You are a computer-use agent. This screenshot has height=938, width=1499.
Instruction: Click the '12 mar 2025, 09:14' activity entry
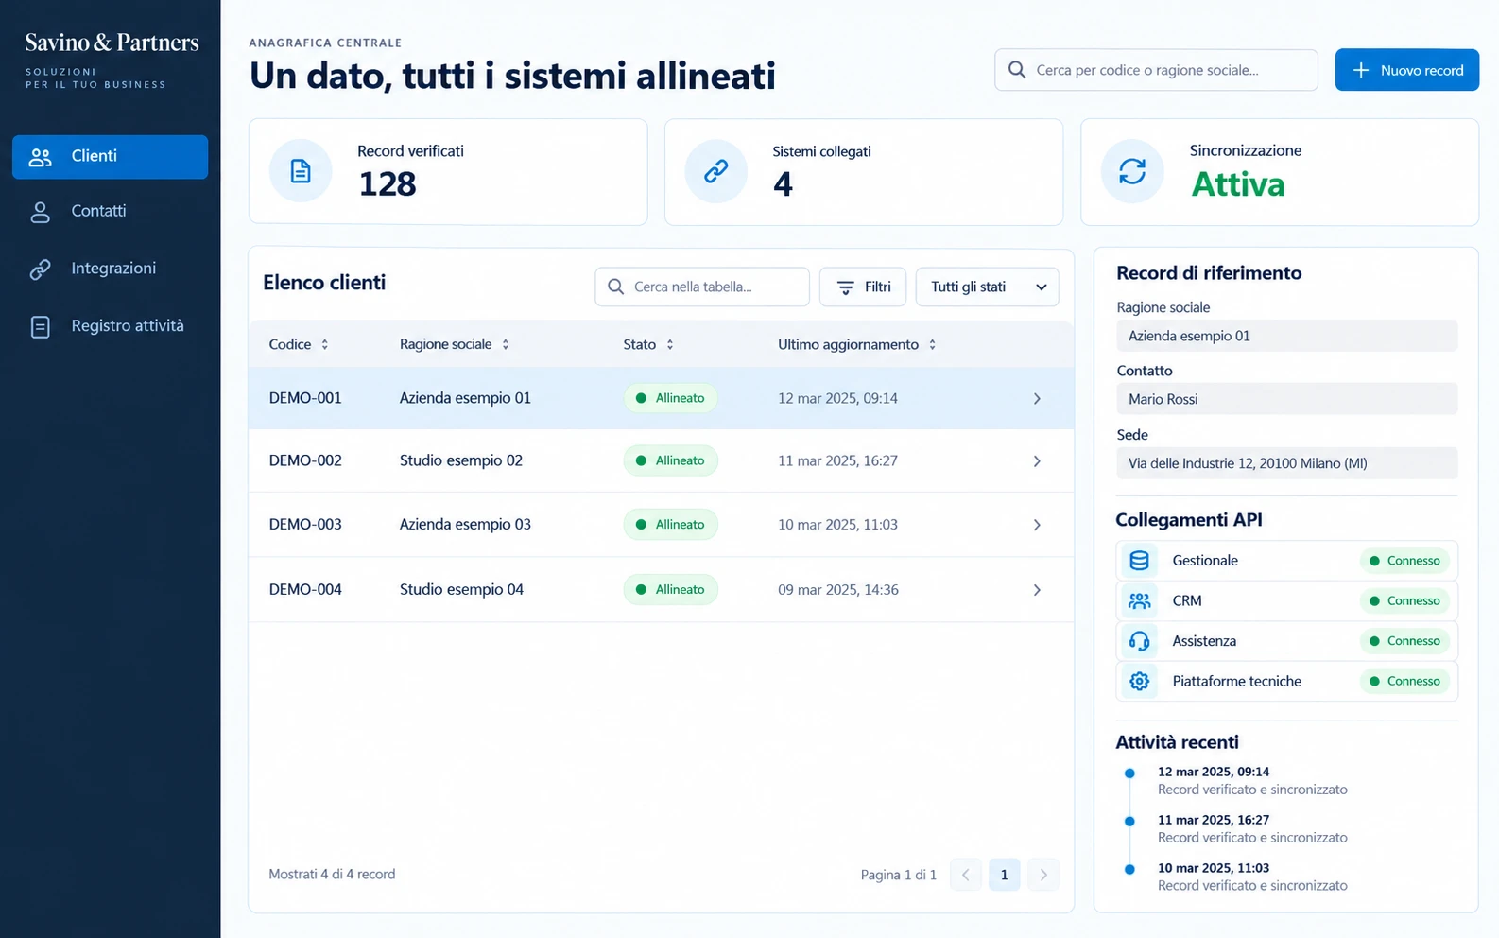(1252, 781)
